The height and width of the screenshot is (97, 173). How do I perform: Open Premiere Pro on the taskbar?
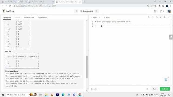click(x=58, y=95)
